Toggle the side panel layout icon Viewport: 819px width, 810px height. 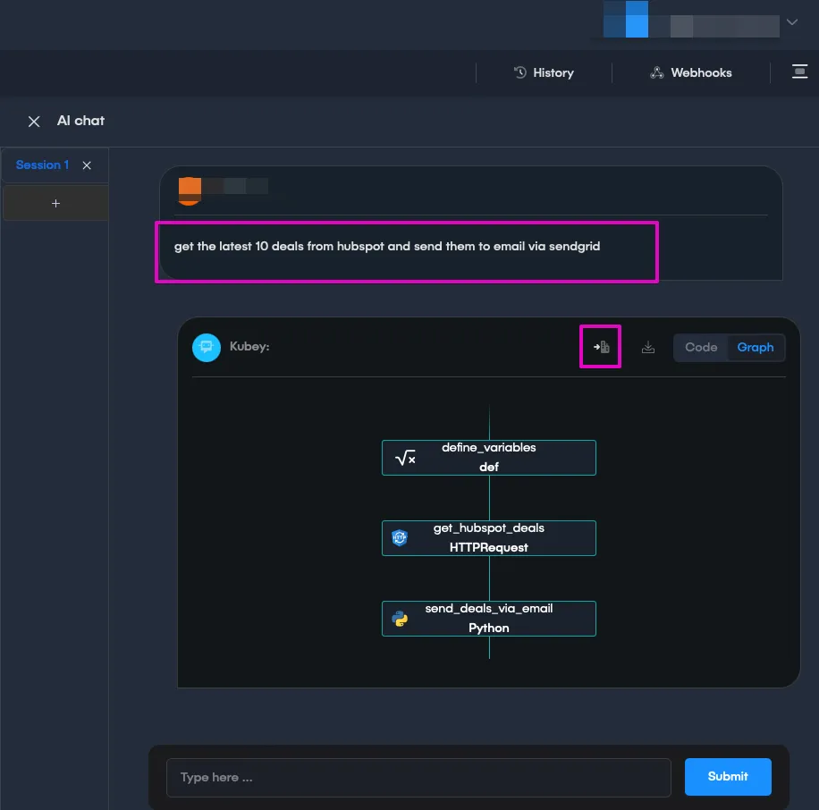click(799, 72)
